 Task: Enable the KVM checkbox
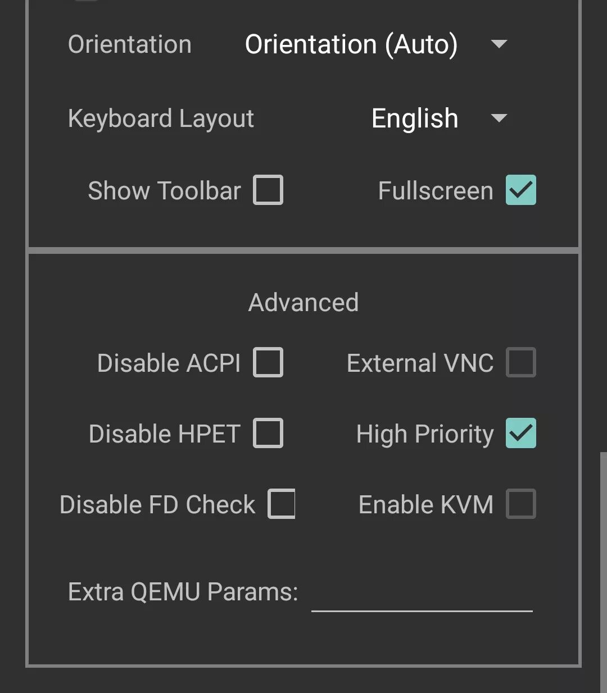click(520, 504)
